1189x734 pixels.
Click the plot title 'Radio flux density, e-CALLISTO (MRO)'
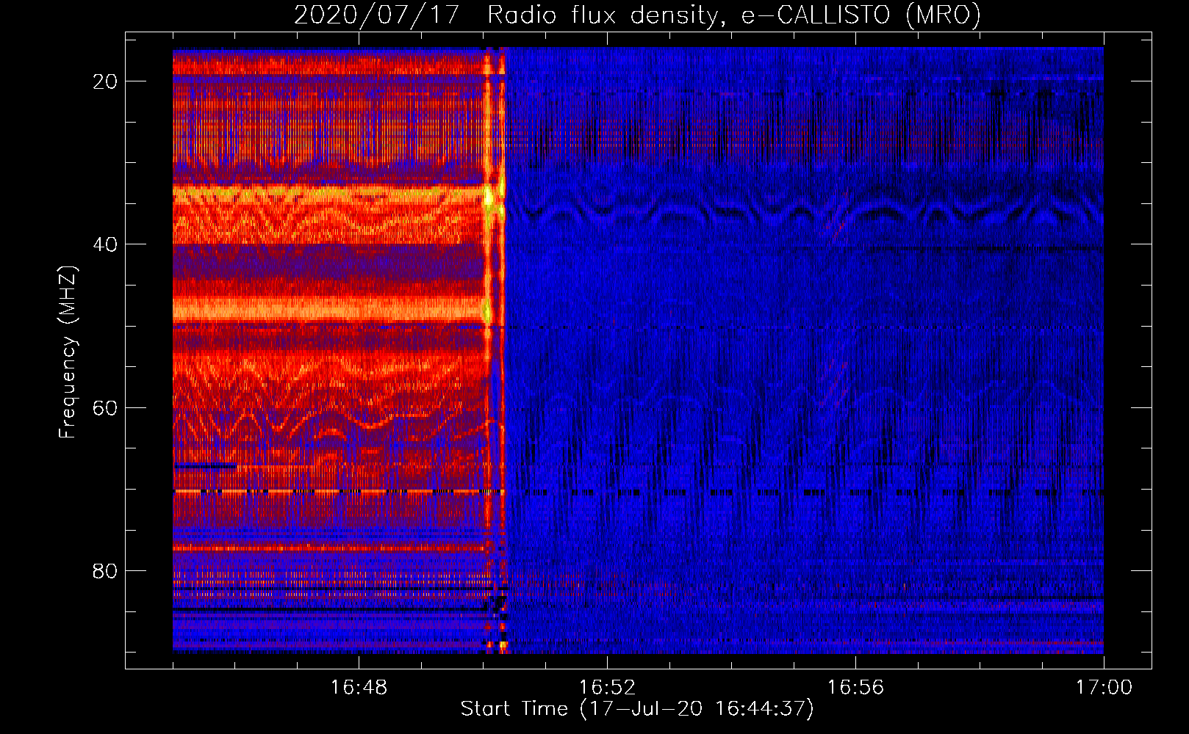point(734,15)
